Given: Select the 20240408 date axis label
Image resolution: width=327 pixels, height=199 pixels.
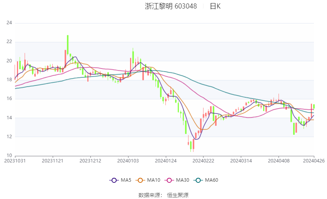Looking at the screenshot, I should pos(279,161).
